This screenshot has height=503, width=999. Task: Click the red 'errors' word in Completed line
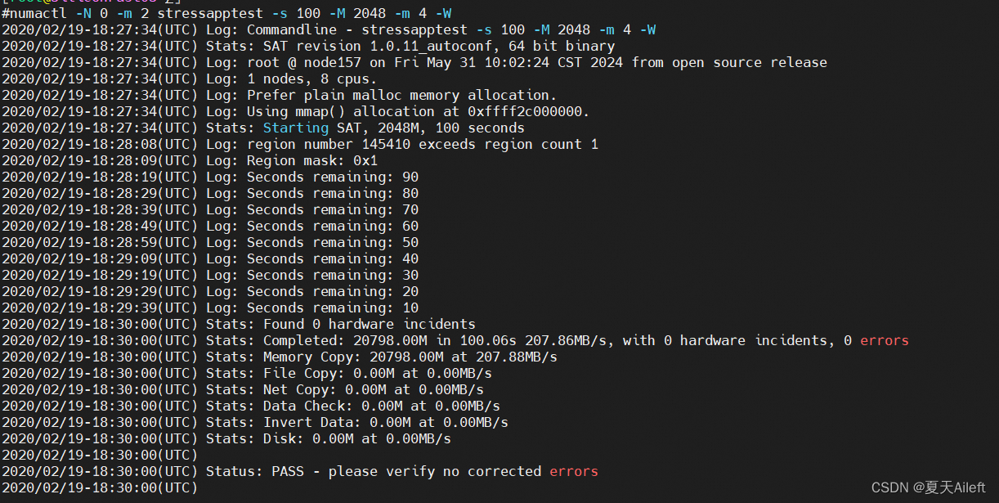885,340
